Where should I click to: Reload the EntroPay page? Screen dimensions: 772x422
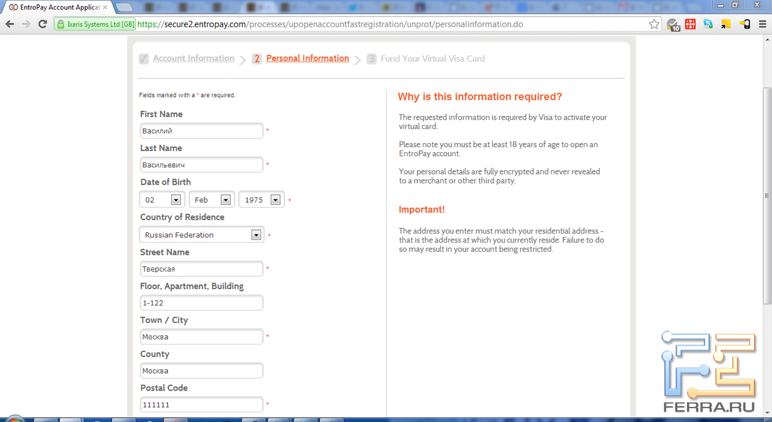[x=42, y=24]
